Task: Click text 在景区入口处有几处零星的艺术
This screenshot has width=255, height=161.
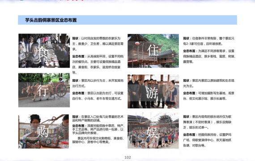Action: [102, 117]
